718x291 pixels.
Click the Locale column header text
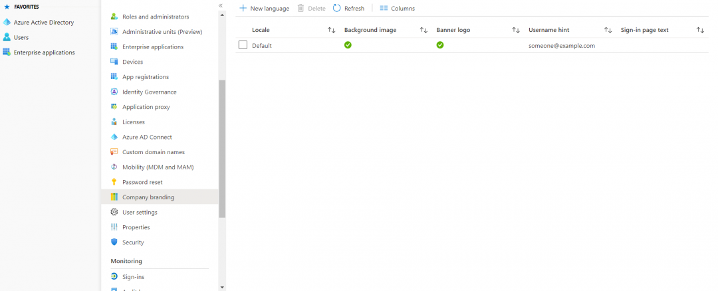pos(261,30)
